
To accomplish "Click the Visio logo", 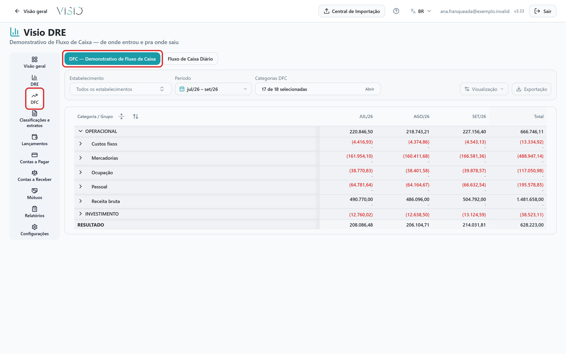I will pyautogui.click(x=70, y=11).
